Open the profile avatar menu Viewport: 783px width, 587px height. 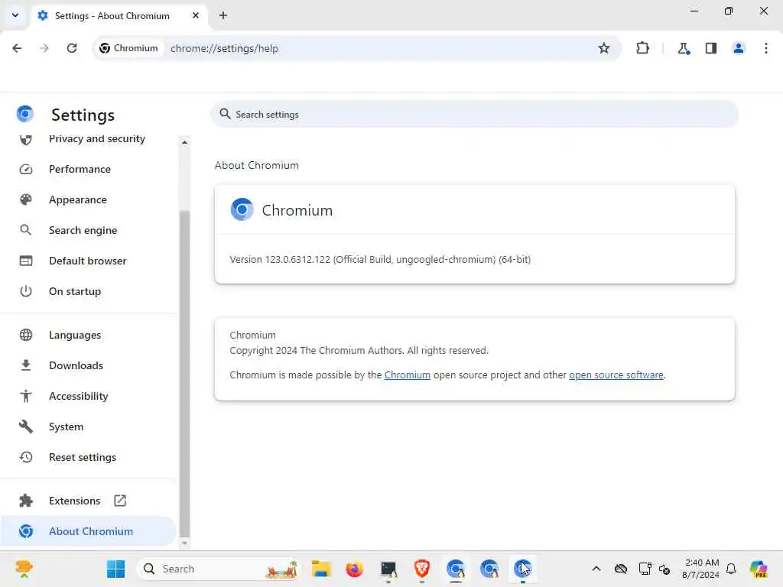[x=739, y=48]
